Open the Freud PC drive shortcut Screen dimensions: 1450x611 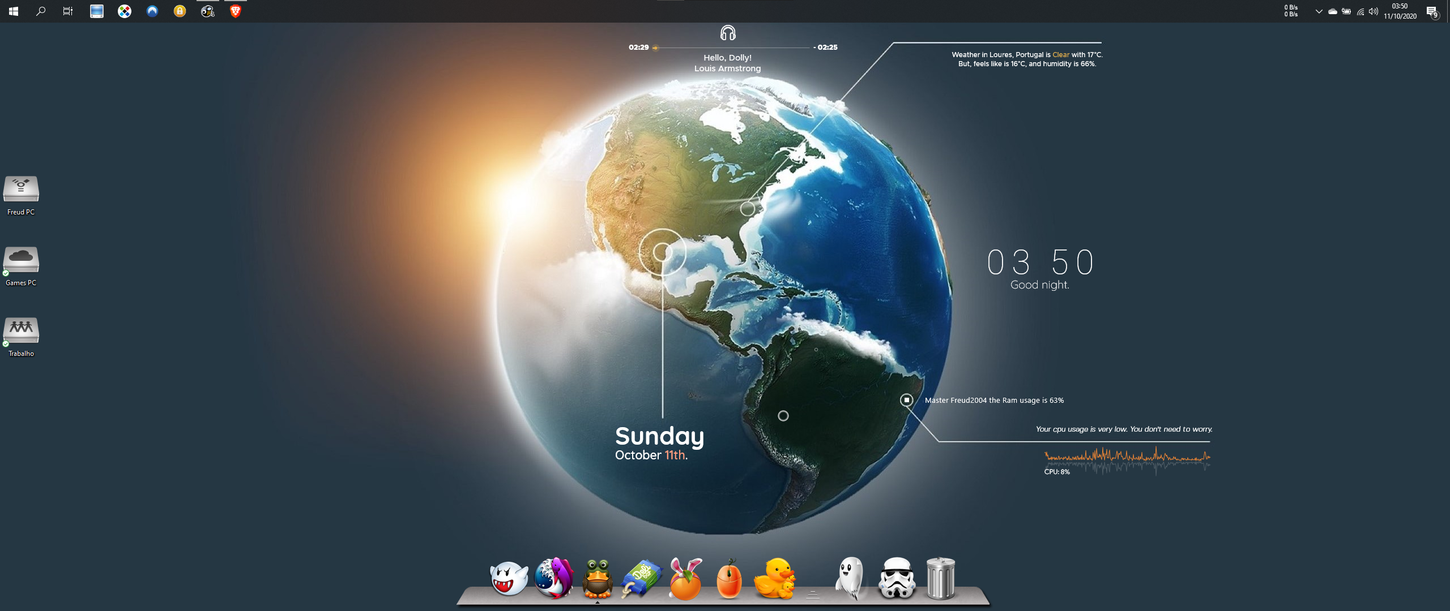pyautogui.click(x=21, y=190)
